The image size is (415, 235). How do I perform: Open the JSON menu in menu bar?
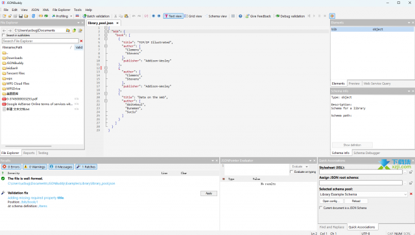[x=35, y=10]
